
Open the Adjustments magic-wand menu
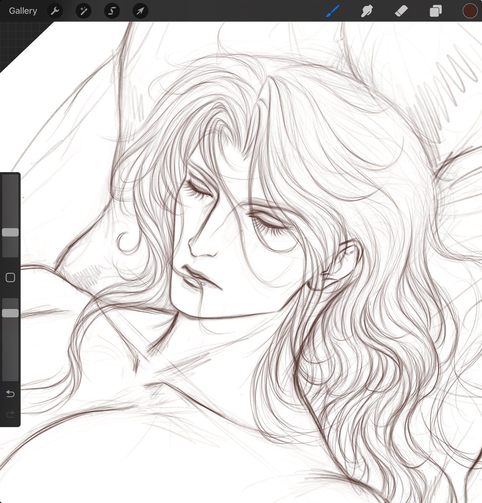[83, 11]
